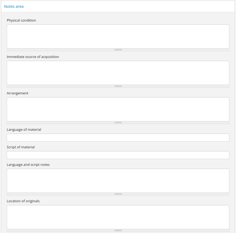Image resolution: width=236 pixels, height=233 pixels.
Task: Click the Arrangement field label
Action: pos(17,93)
